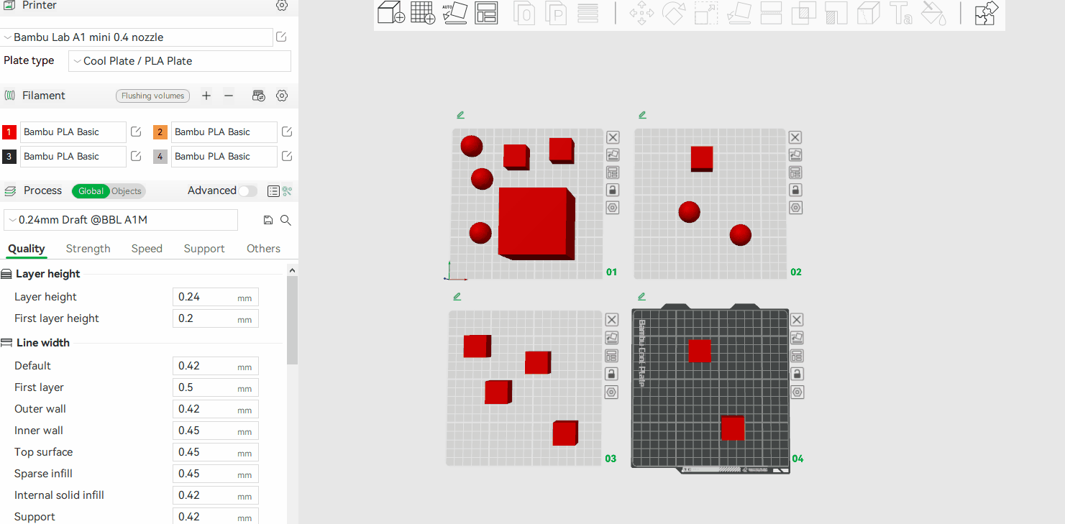
Task: Select the Color painting bucket tool
Action: point(933,13)
